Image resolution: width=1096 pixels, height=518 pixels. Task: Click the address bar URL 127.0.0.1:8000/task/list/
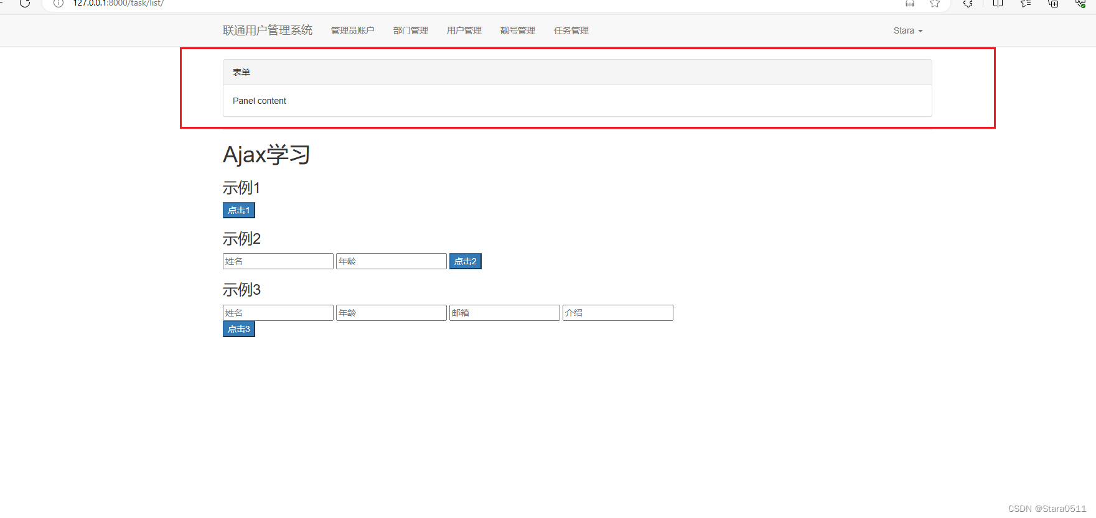pos(118,3)
